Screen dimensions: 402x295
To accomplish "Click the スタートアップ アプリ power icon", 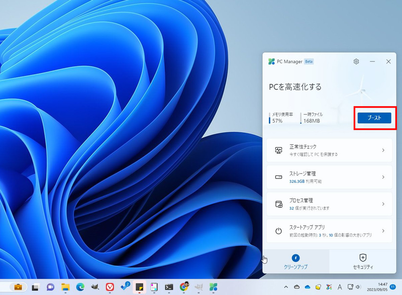I will click(x=278, y=231).
